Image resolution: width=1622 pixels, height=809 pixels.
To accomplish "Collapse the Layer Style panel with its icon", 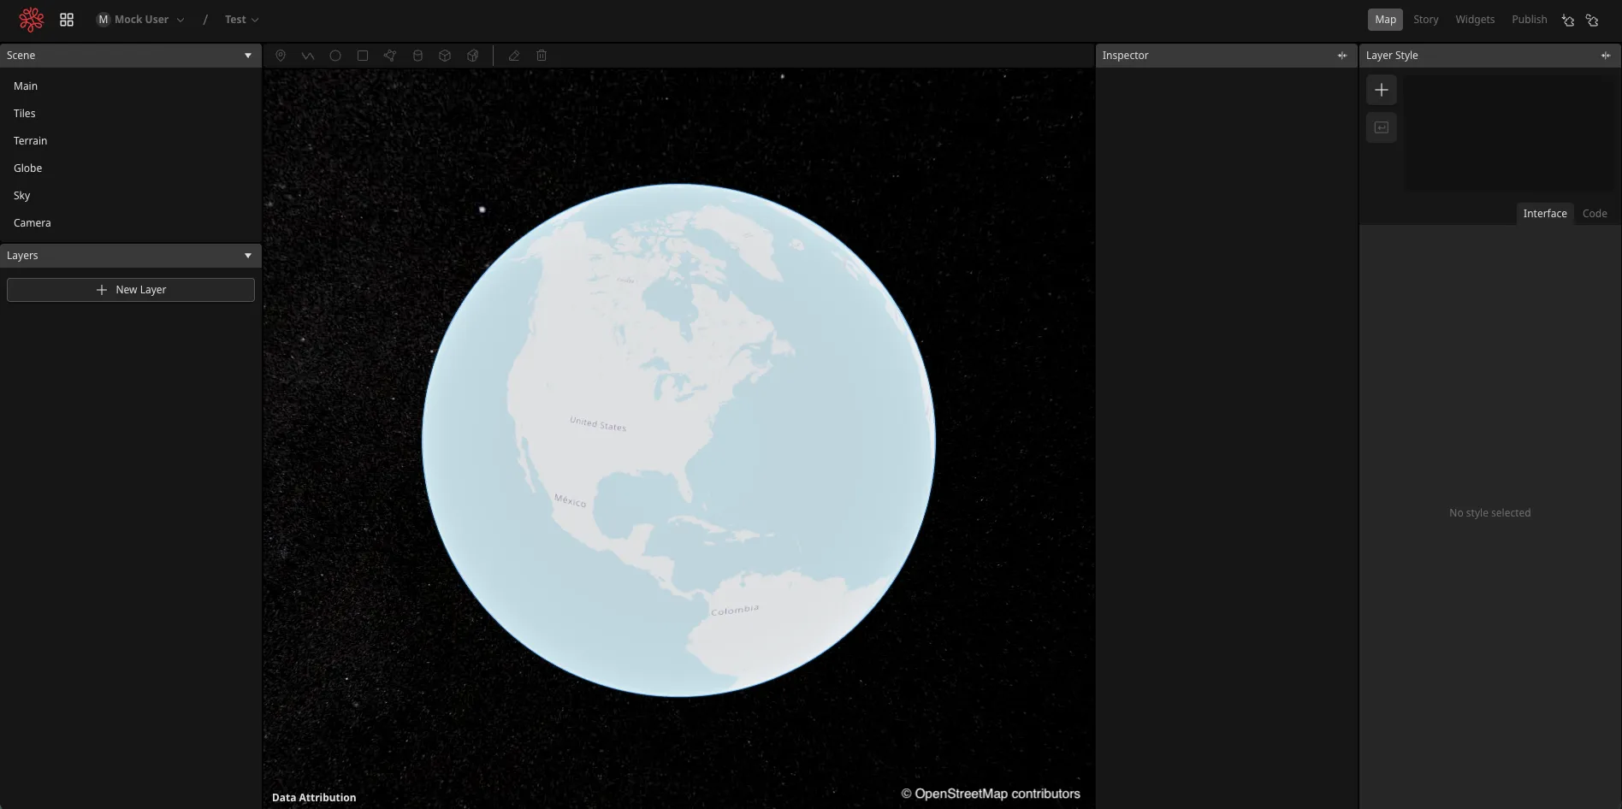I will (x=1606, y=56).
